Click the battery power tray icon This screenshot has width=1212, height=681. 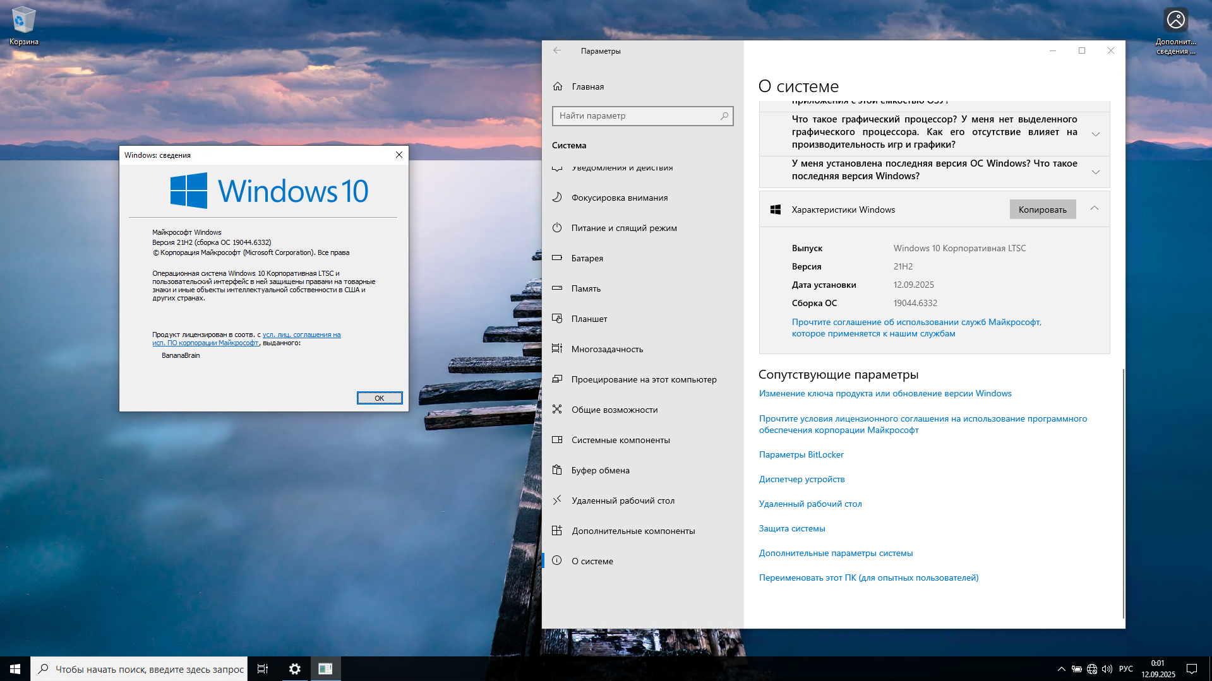1077,669
